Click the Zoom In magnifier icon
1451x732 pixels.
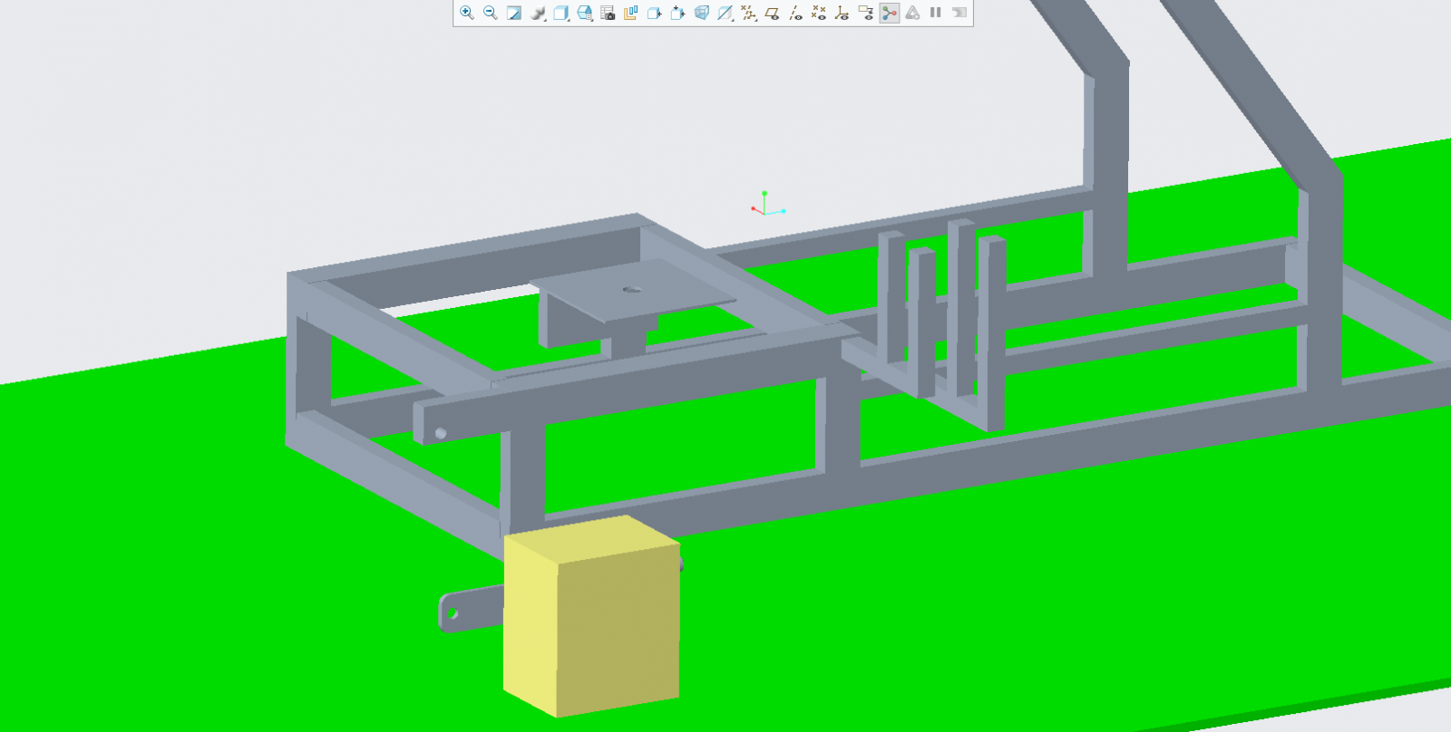pos(466,13)
